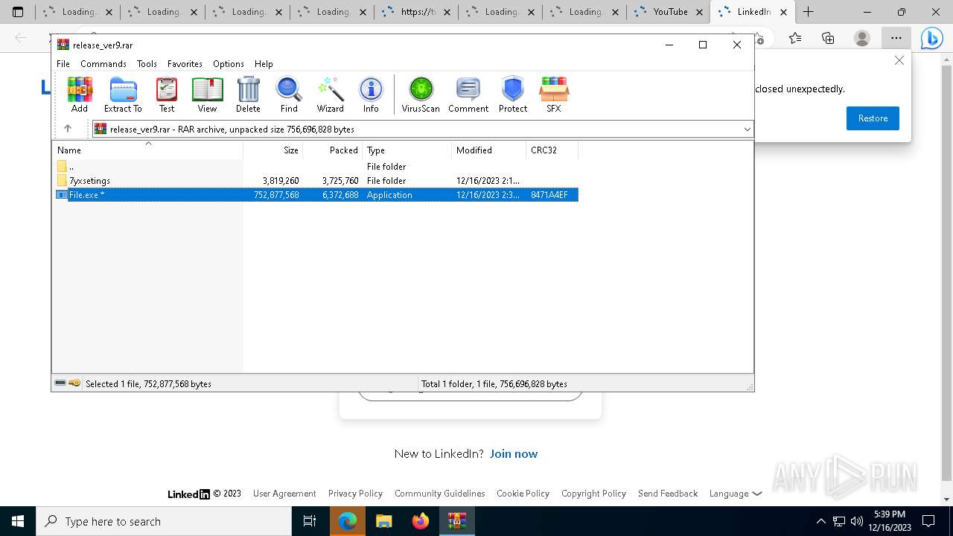
Task: Open Edge Collections icon
Action: coord(828,38)
